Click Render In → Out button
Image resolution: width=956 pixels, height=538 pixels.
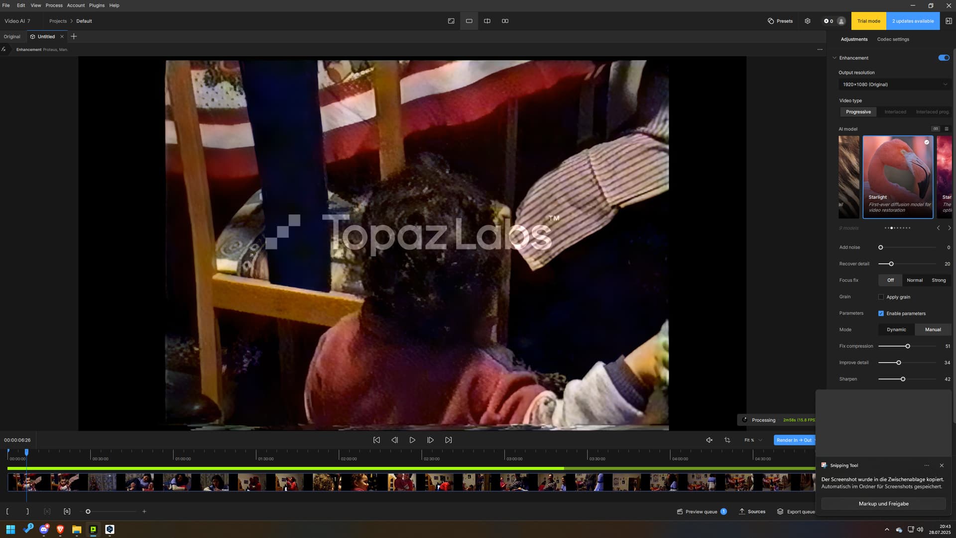coord(794,440)
